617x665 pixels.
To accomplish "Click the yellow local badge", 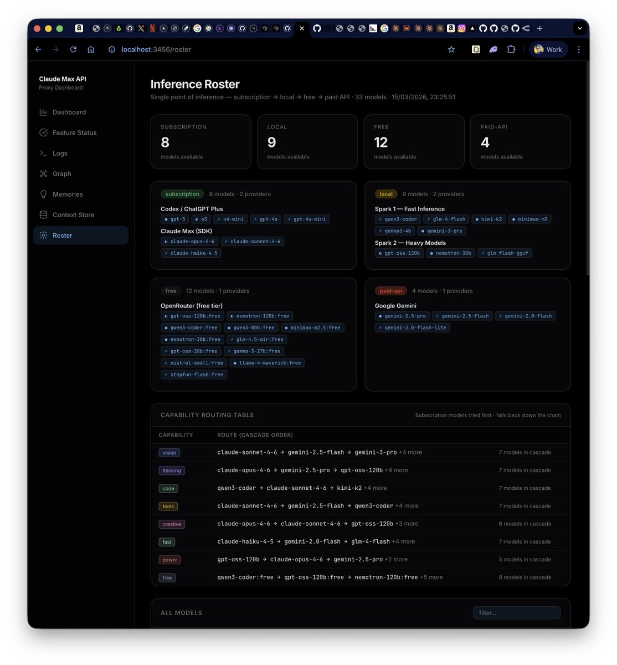I will (386, 194).
